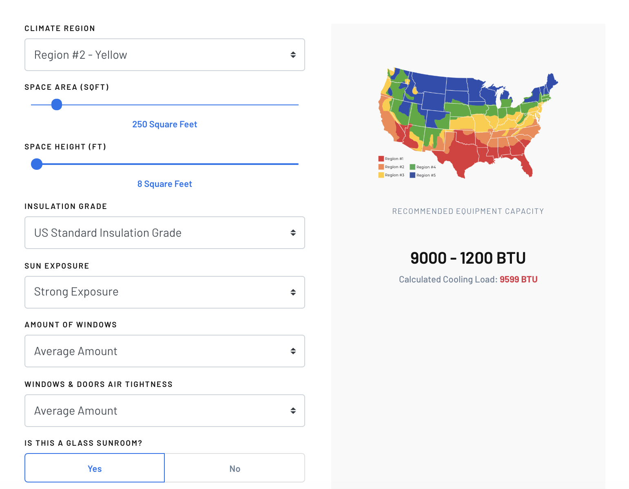Click the Insulation Grade arrow icon

(293, 233)
